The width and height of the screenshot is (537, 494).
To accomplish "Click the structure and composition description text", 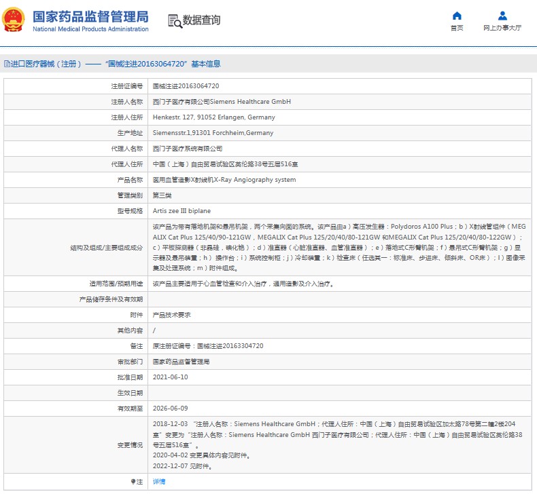I will click(x=339, y=248).
